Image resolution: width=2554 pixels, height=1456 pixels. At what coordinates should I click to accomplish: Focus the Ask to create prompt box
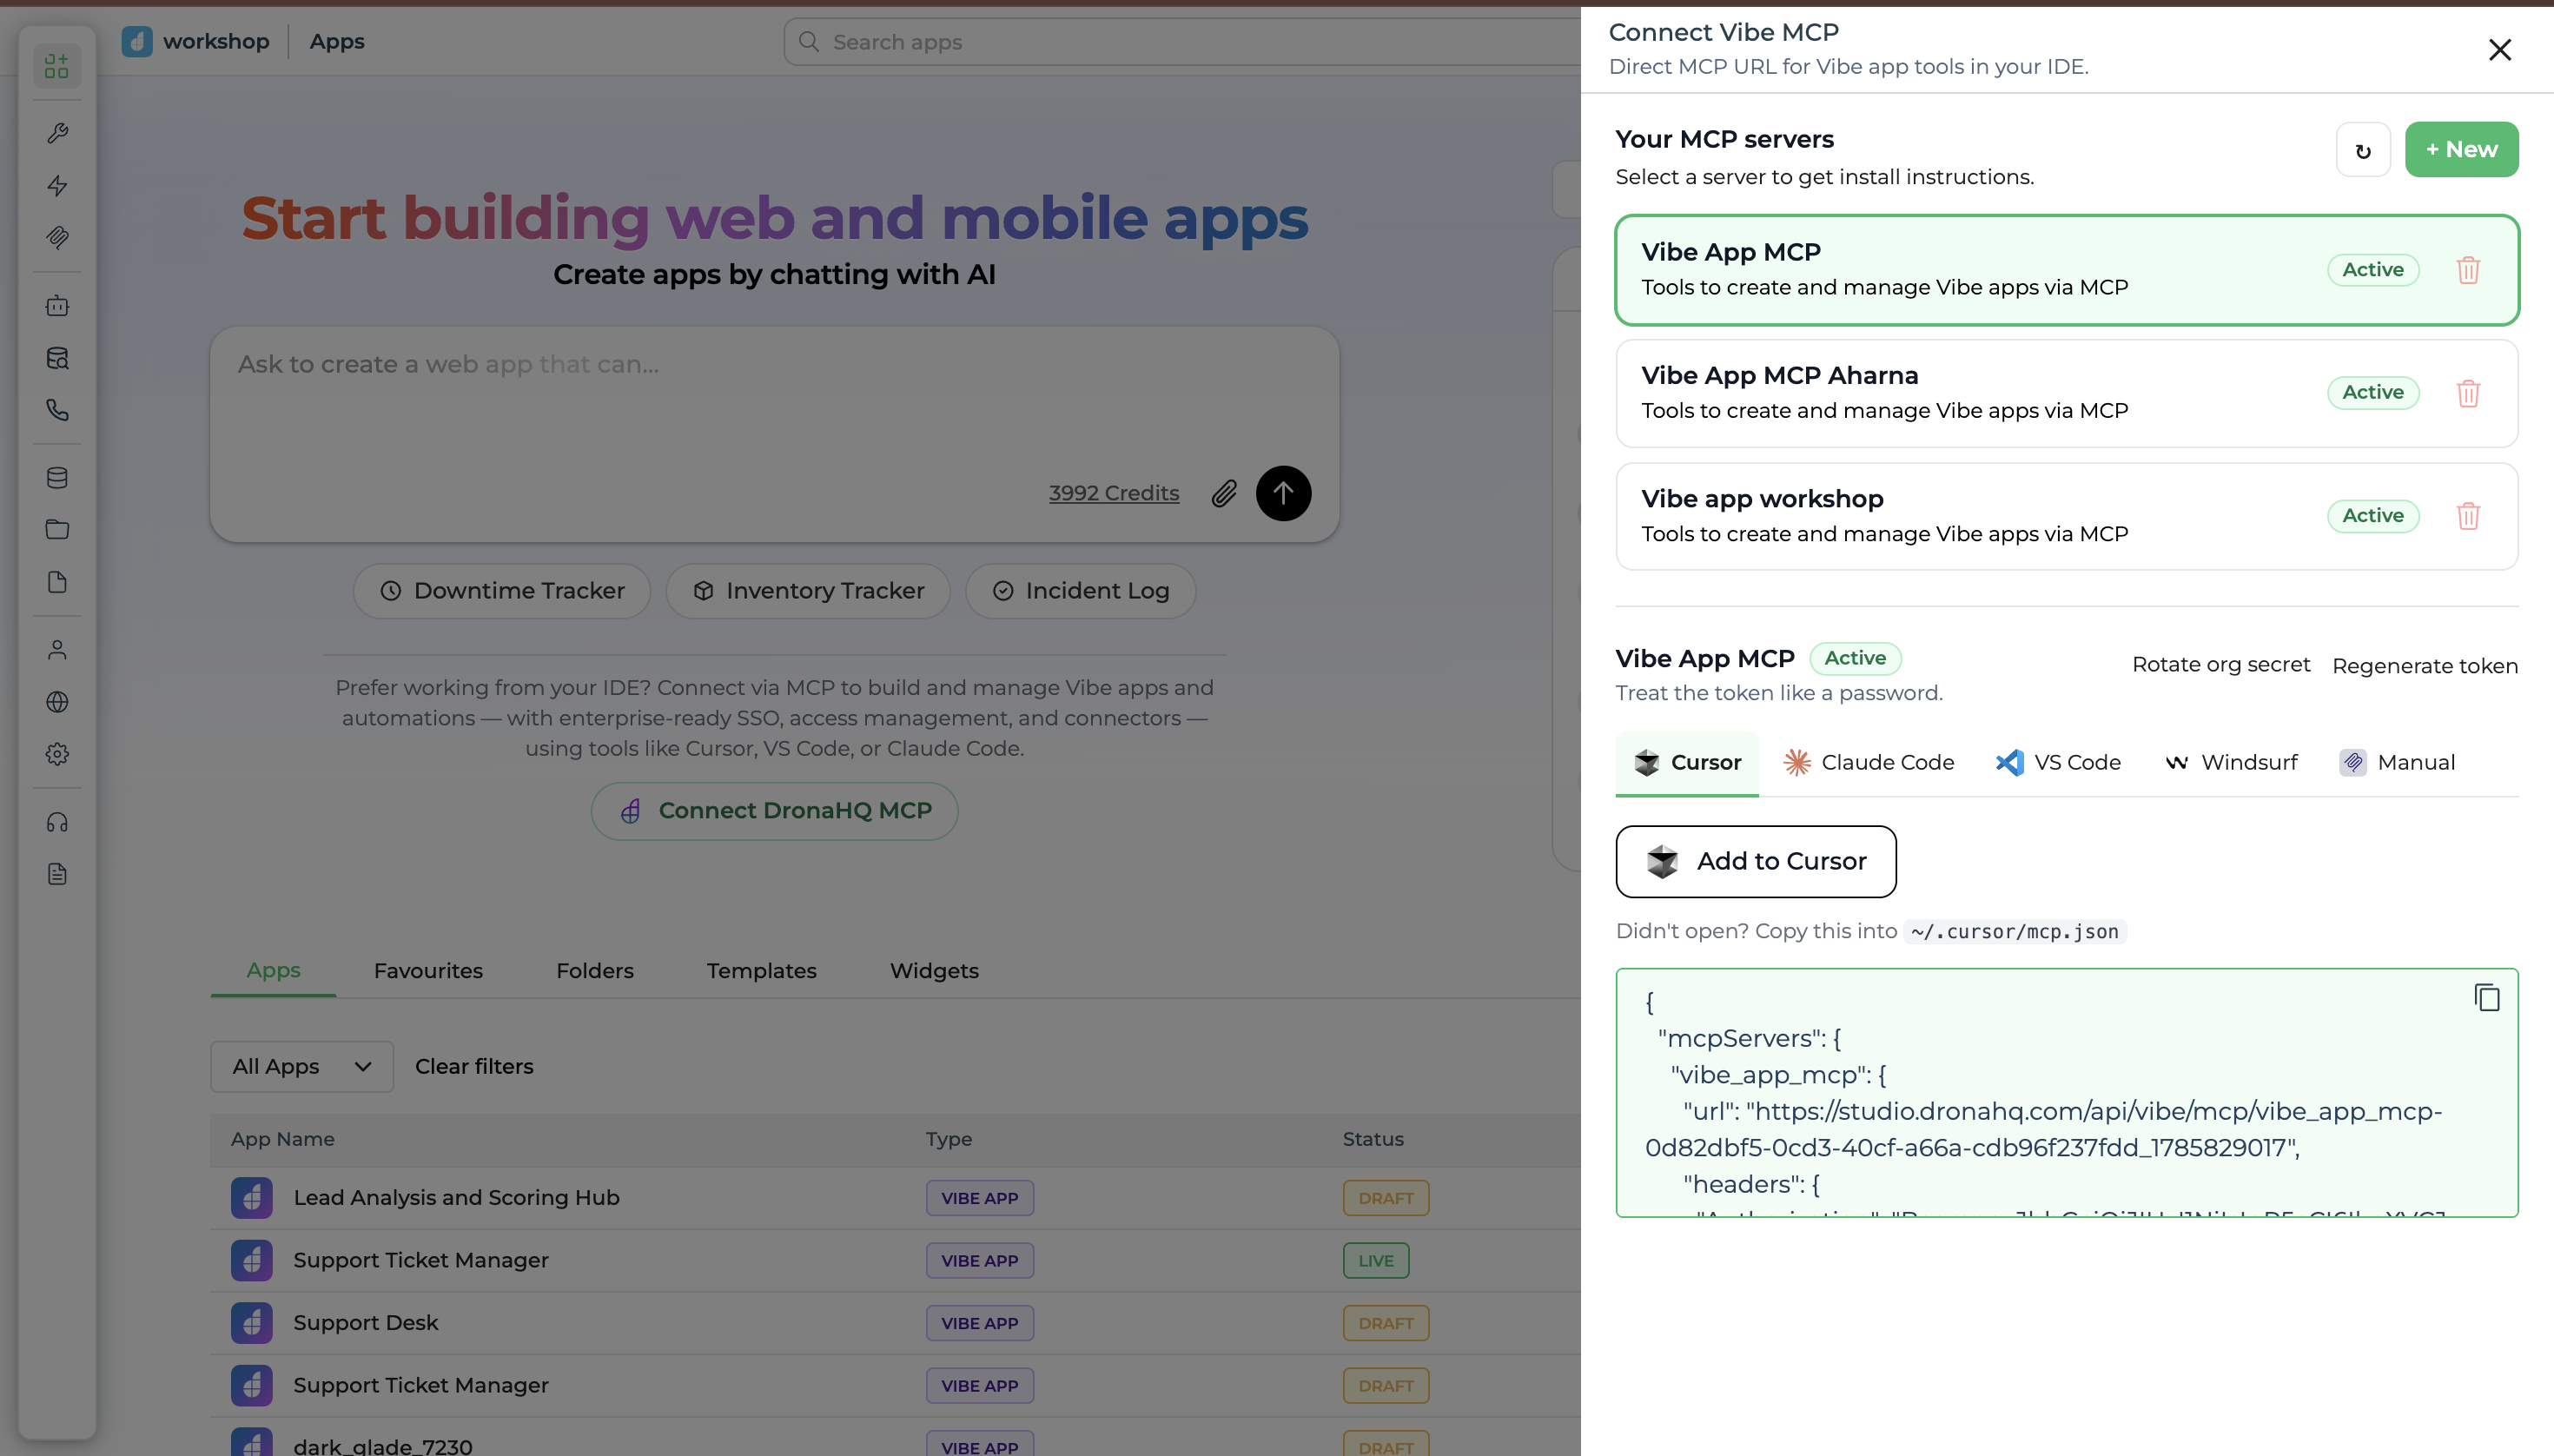click(x=774, y=434)
